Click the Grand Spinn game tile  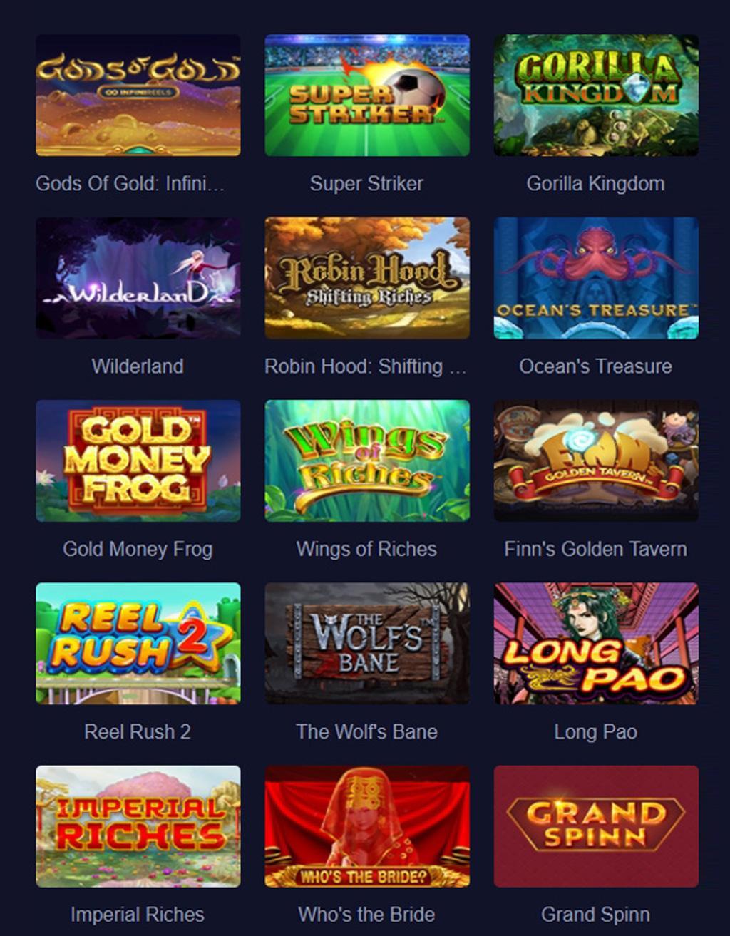click(x=596, y=826)
